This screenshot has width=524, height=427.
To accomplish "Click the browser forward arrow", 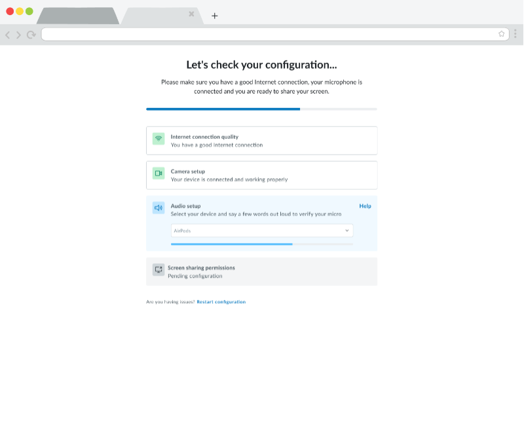I will (19, 35).
